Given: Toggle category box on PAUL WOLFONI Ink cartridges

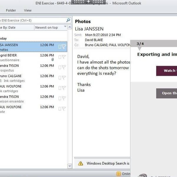Looking at the screenshot, I should point(60,88).
